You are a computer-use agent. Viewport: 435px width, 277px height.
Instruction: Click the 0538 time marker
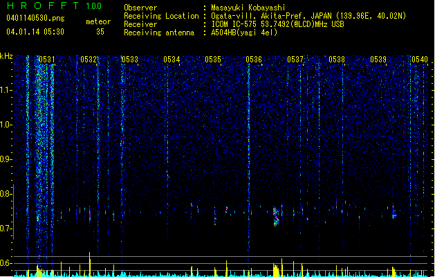[x=337, y=60]
